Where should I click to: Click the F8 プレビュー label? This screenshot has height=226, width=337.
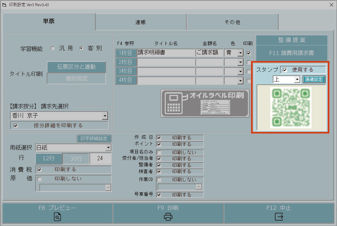pos(57,208)
